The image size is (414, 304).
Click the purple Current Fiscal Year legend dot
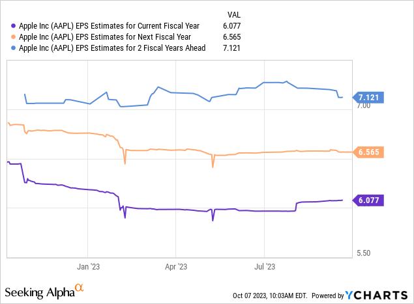[13, 26]
